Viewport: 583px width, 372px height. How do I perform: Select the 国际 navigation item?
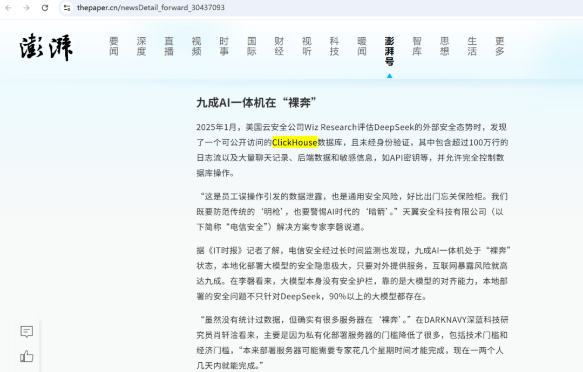click(252, 46)
